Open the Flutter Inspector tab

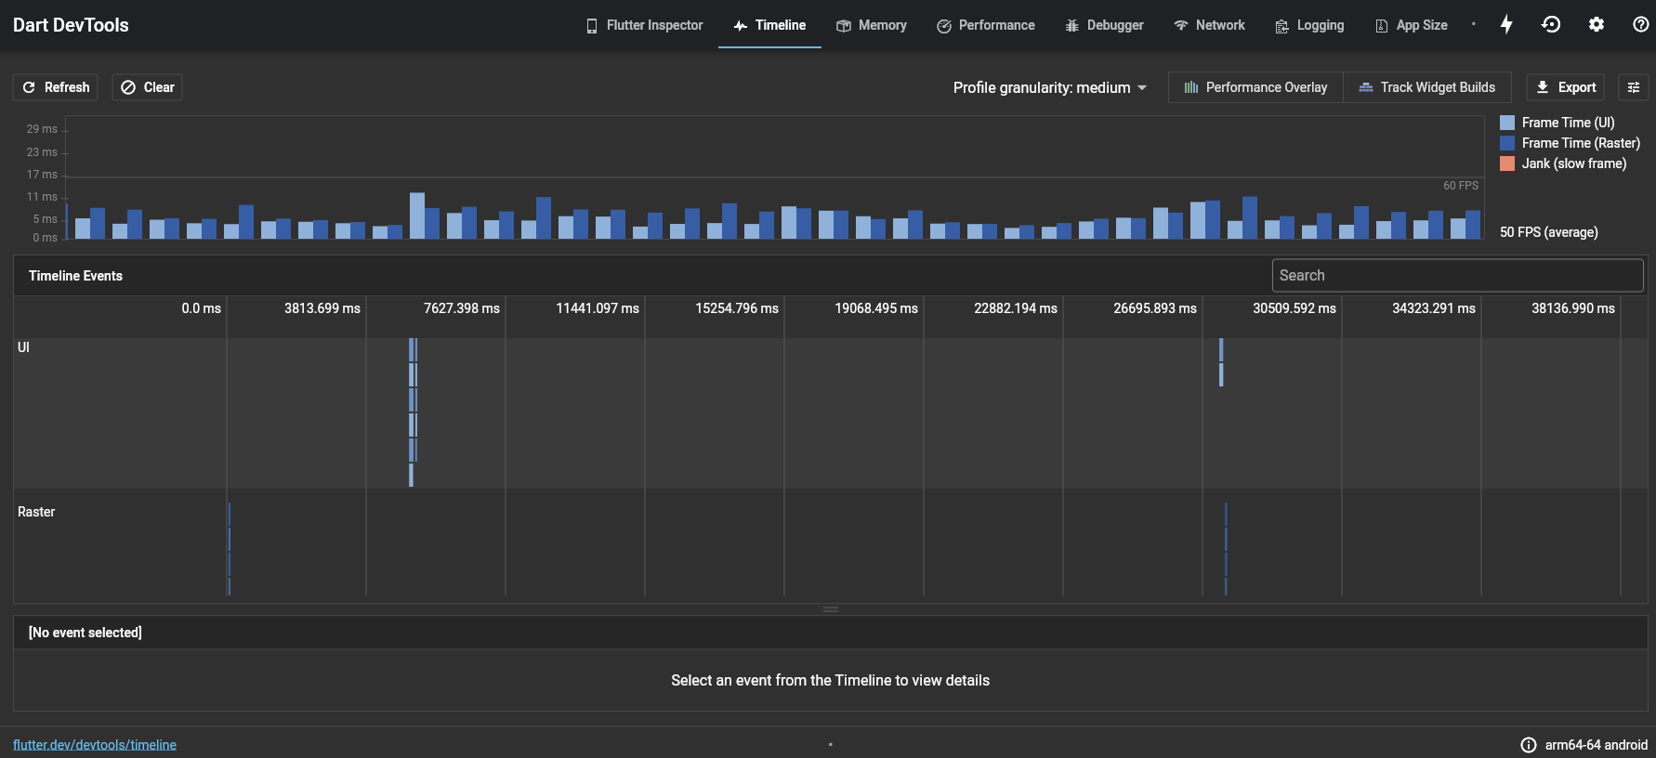pyautogui.click(x=644, y=25)
